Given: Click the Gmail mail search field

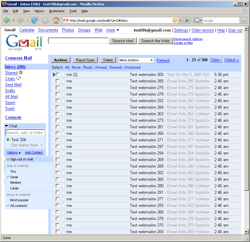Looking at the screenshot, I should pyautogui.click(x=78, y=40).
